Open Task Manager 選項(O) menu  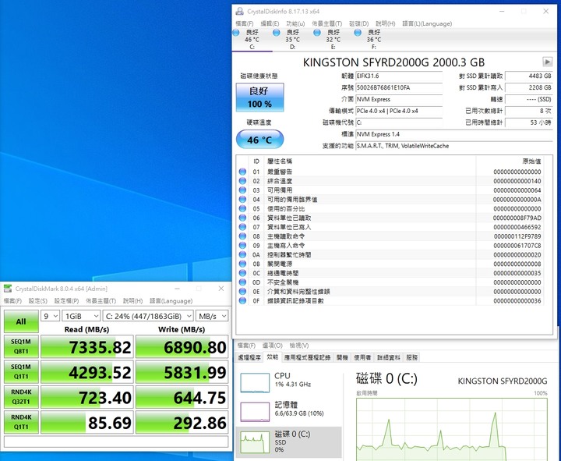(272, 346)
